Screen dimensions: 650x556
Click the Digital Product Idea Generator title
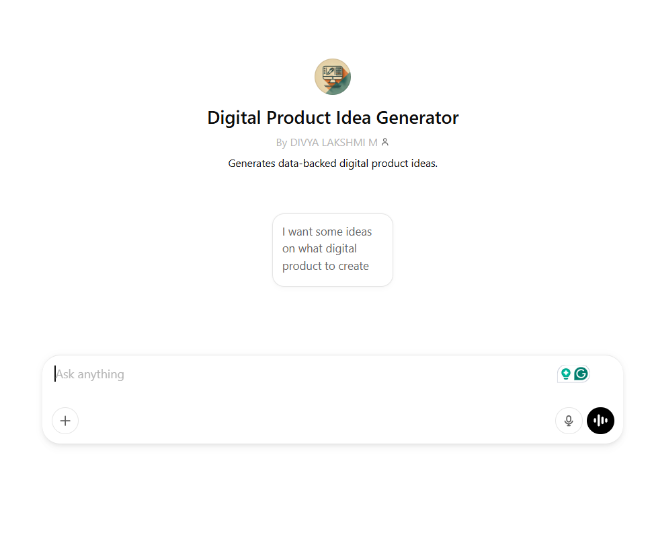coord(332,117)
